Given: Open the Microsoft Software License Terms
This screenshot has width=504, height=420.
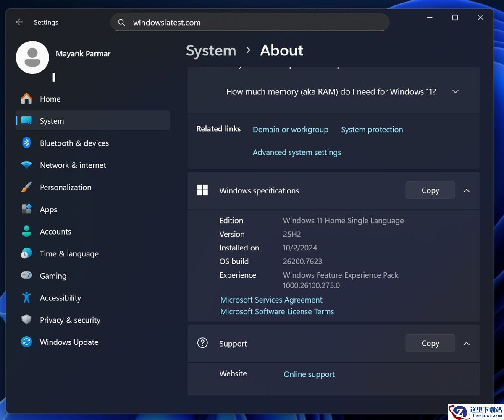Looking at the screenshot, I should [x=277, y=312].
